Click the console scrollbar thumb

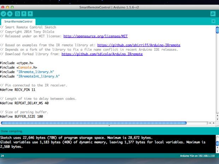(217, 144)
